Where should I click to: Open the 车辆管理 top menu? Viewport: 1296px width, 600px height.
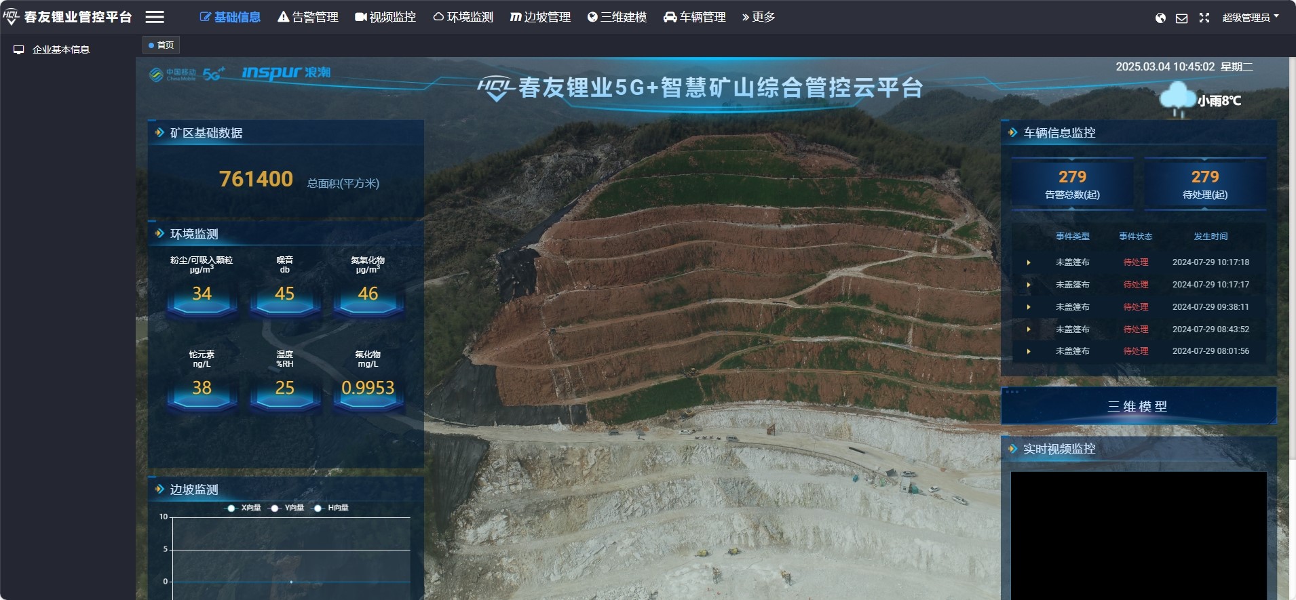pyautogui.click(x=695, y=17)
